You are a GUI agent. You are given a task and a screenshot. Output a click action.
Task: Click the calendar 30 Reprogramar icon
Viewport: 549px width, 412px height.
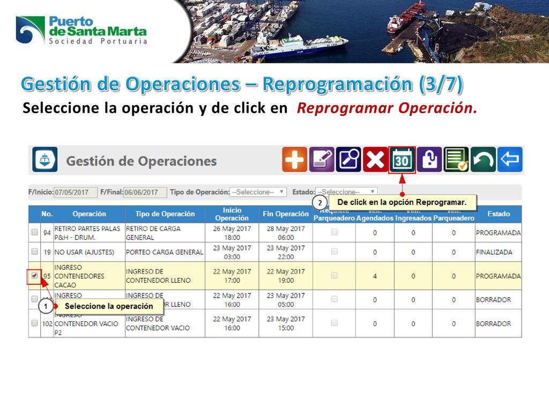point(402,160)
